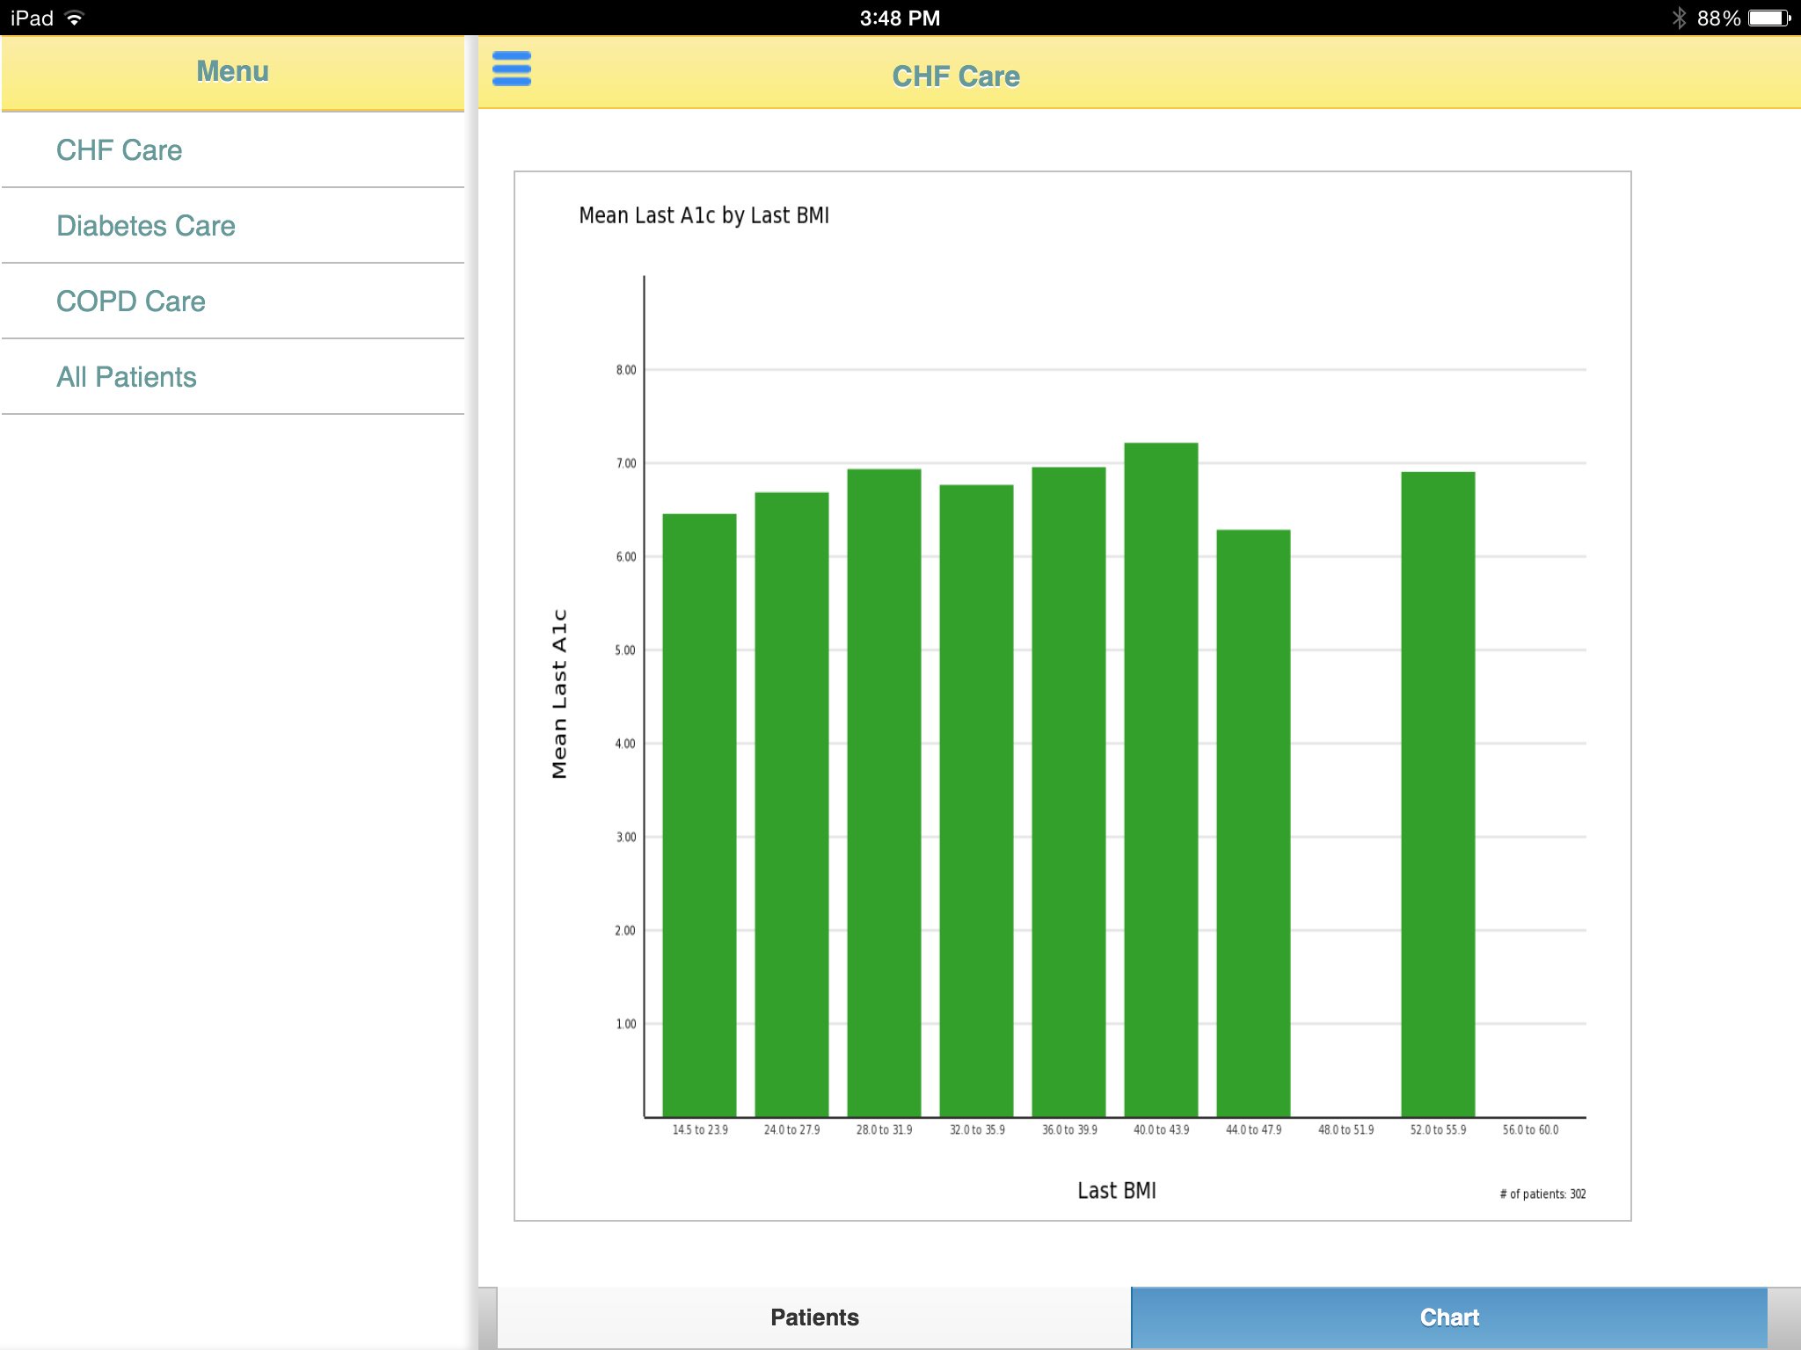The width and height of the screenshot is (1801, 1350).
Task: Switch to the Patients tab
Action: (x=814, y=1317)
